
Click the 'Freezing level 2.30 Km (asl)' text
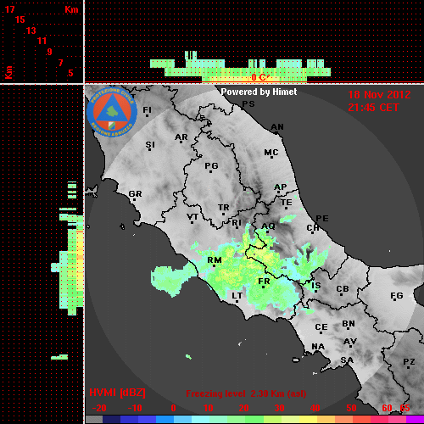(x=246, y=393)
